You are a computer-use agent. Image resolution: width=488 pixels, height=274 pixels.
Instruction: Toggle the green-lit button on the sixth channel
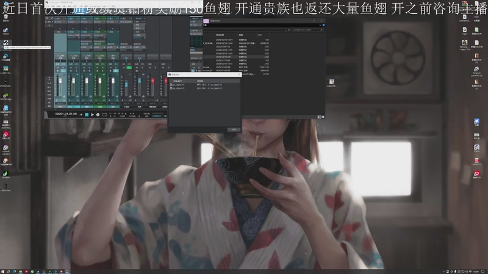coord(129,68)
